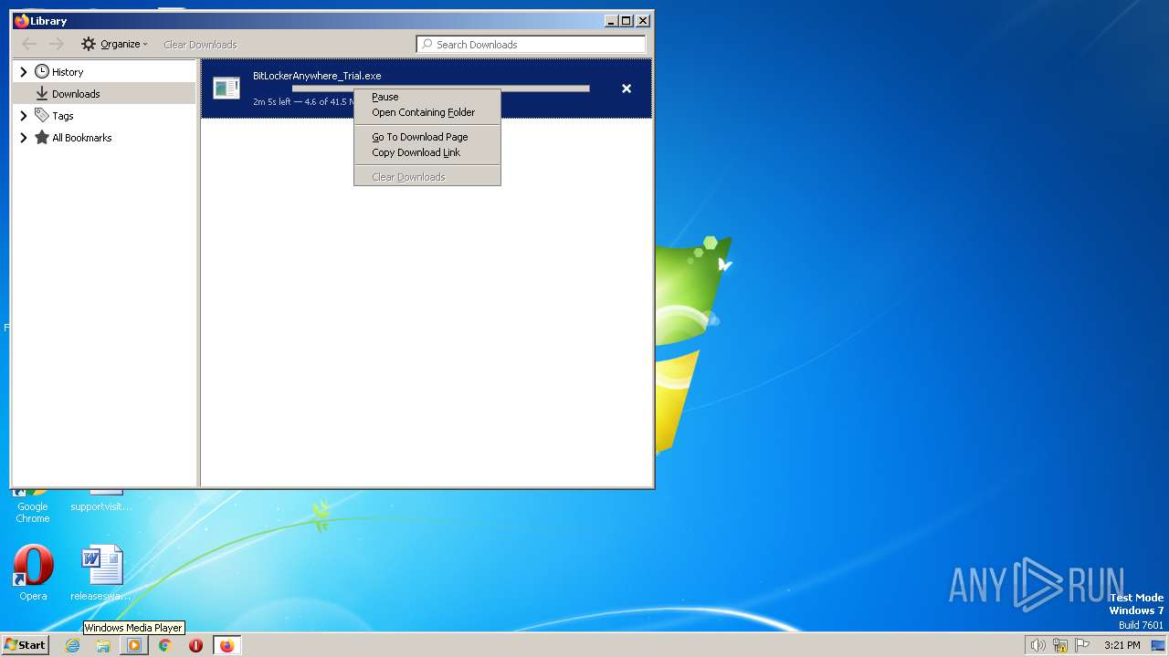Click the system clock 3:21 PM
1169x657 pixels.
(1122, 645)
